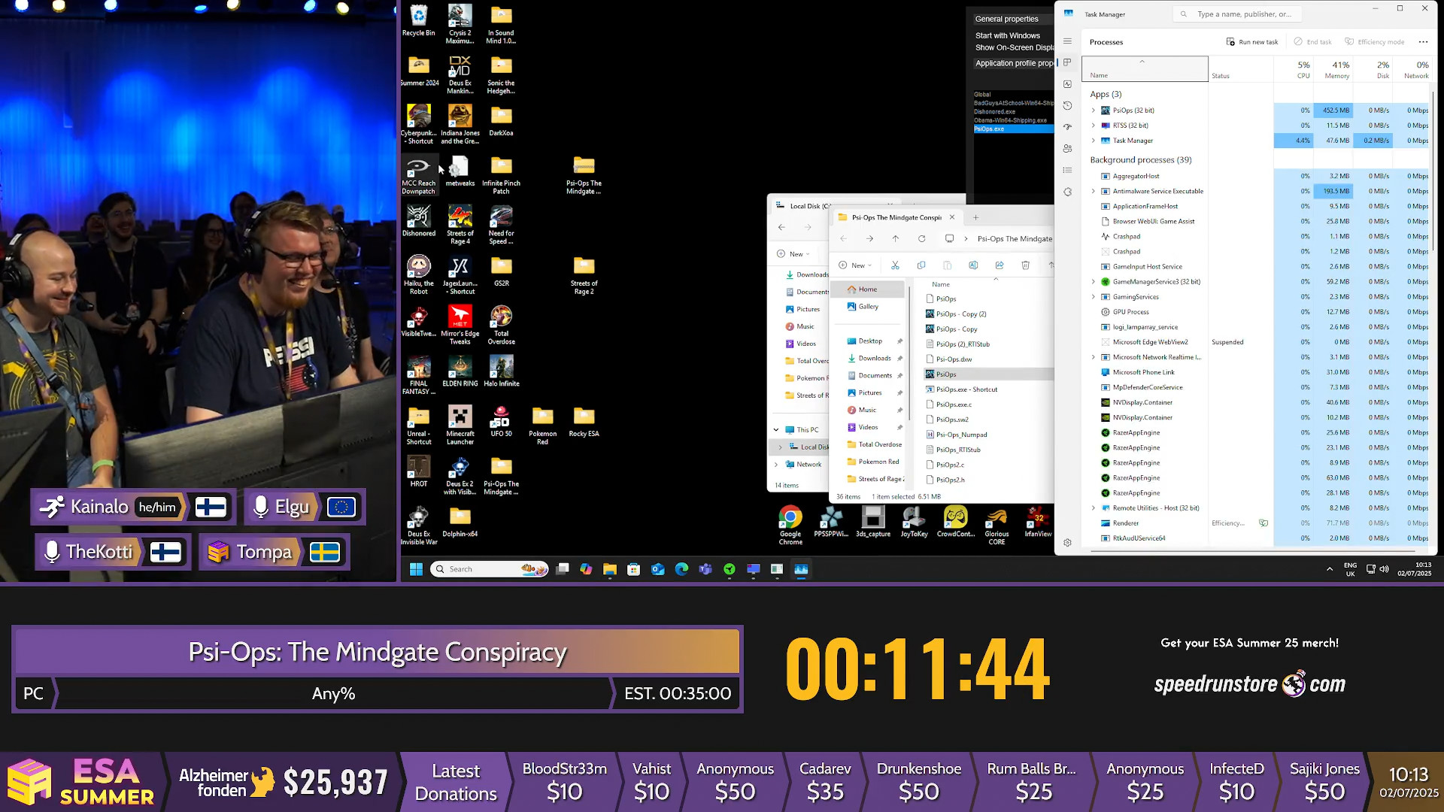
Task: Select the Google Chrome desktop shortcut
Action: tap(790, 526)
